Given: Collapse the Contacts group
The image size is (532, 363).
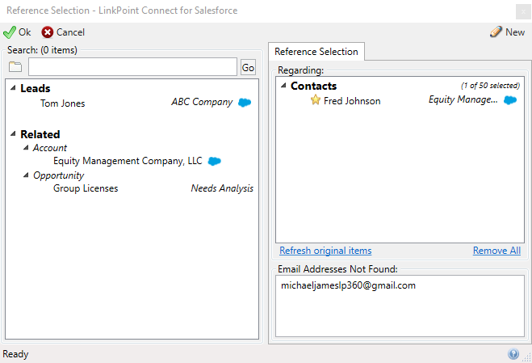Looking at the screenshot, I should point(283,86).
